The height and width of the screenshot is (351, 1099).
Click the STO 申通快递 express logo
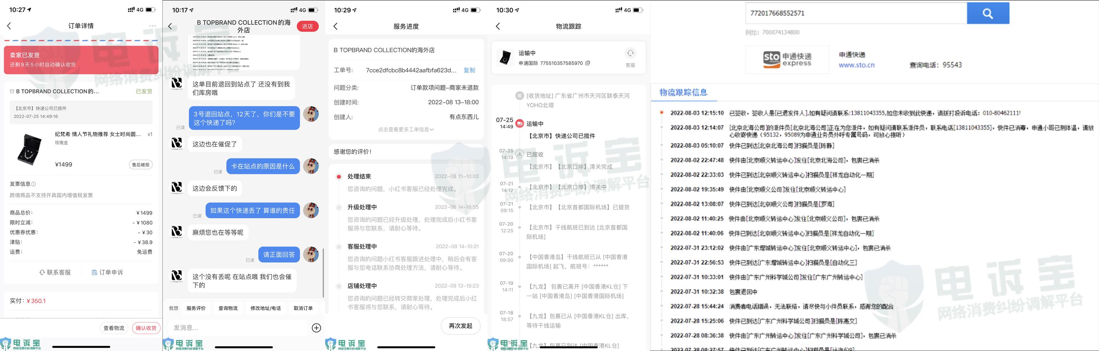coord(787,60)
